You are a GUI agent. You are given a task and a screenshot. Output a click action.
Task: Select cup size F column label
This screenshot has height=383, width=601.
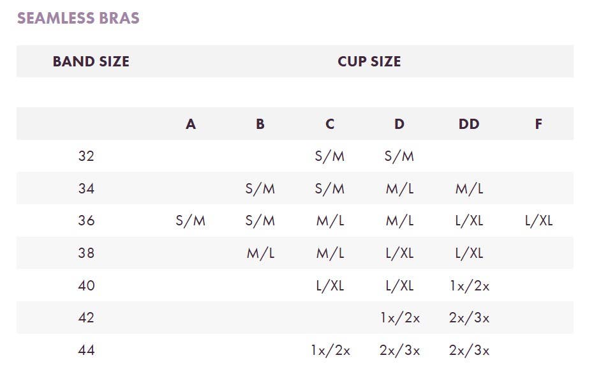[538, 124]
